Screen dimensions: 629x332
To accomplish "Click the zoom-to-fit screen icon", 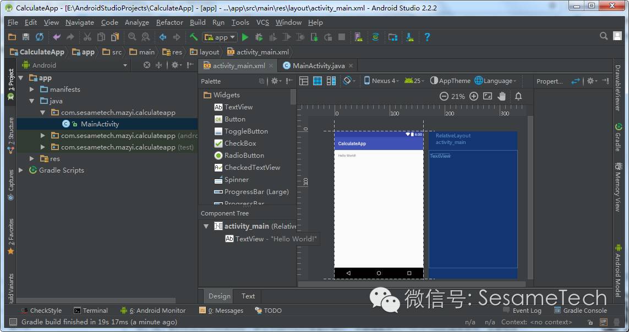I will pos(488,96).
